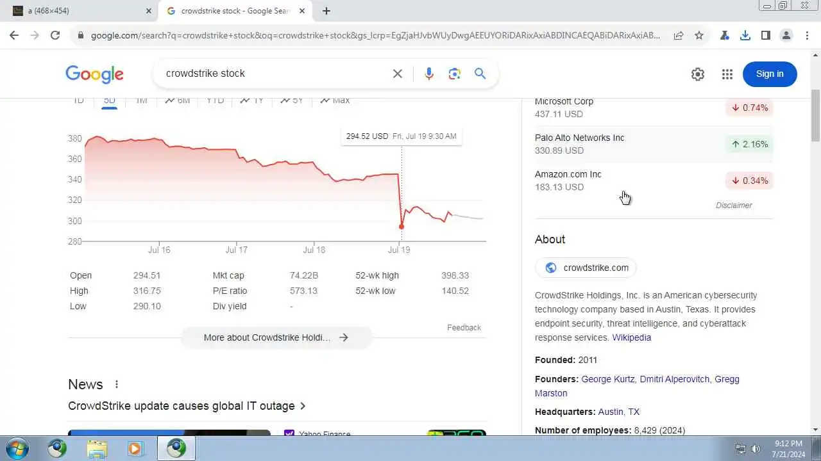Open founder George Kurtz link
821x461 pixels.
608,379
